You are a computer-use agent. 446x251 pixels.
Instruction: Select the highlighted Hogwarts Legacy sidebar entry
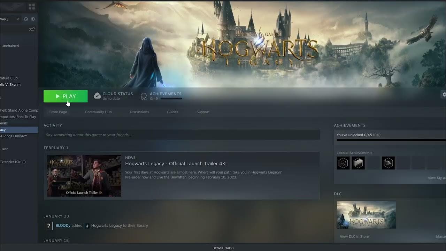pos(19,130)
